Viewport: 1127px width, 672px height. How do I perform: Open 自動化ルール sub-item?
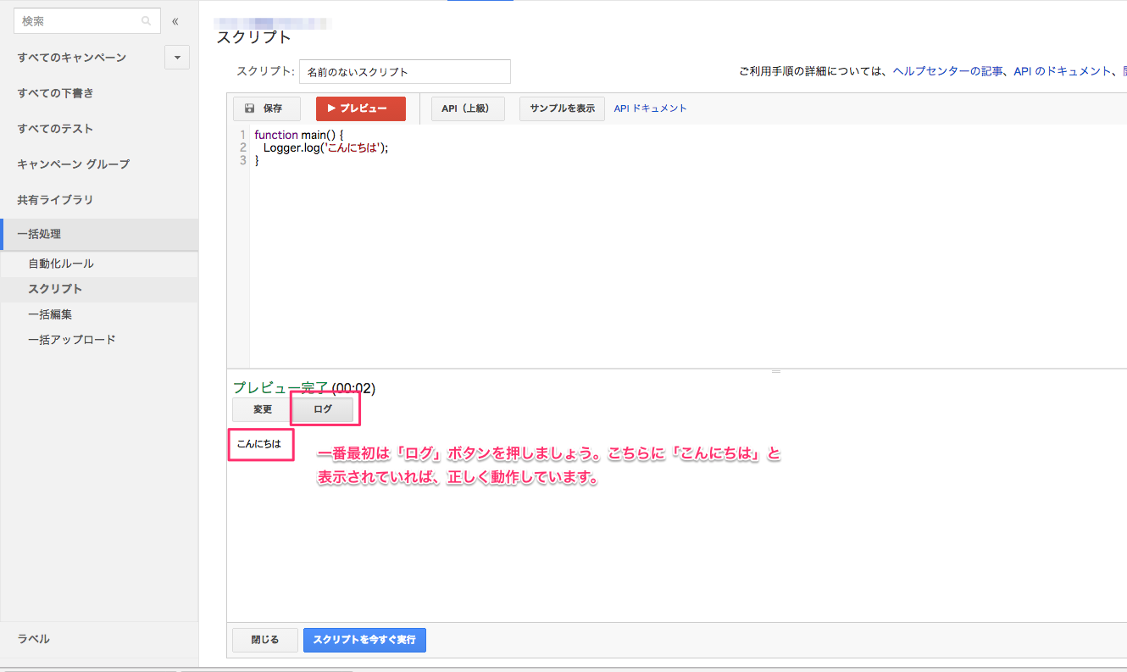pyautogui.click(x=61, y=264)
